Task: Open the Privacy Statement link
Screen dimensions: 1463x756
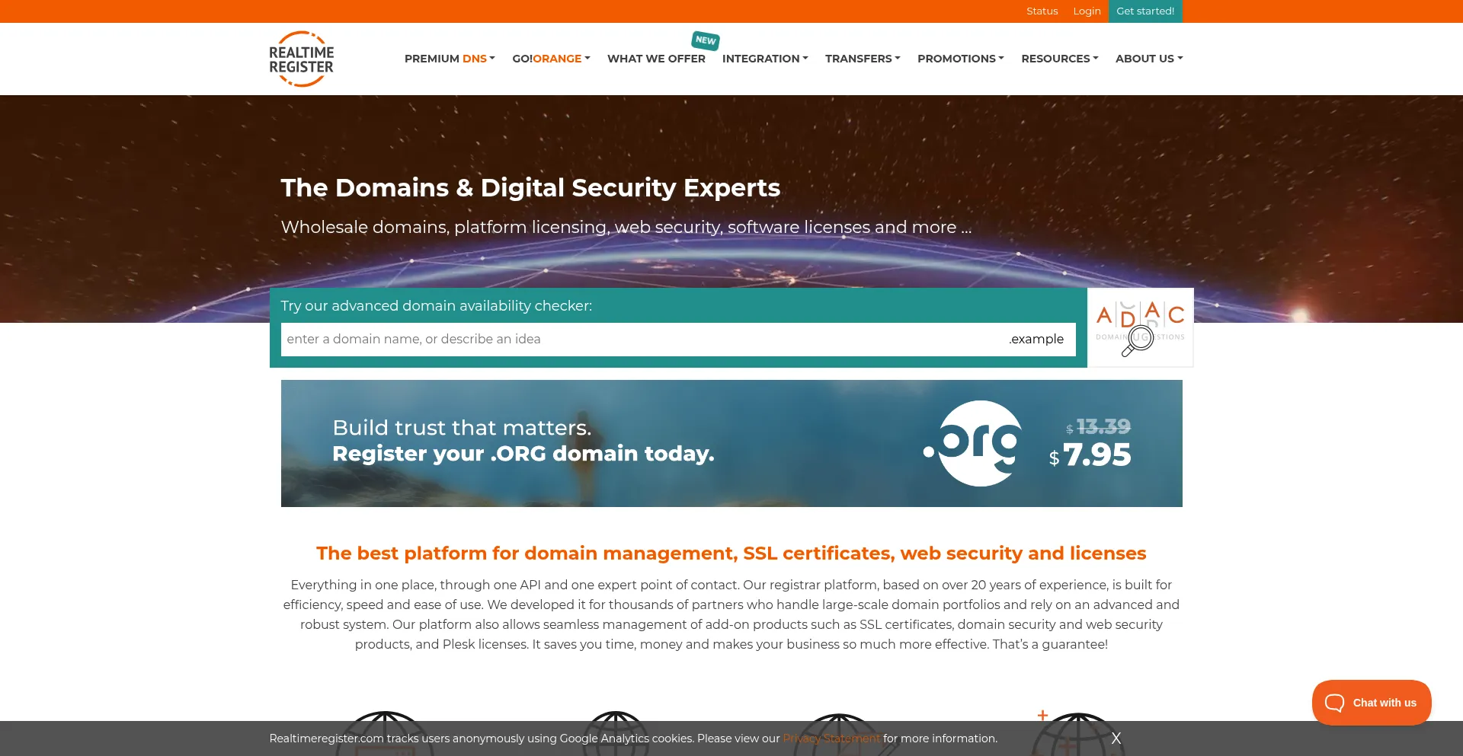Action: tap(831, 738)
